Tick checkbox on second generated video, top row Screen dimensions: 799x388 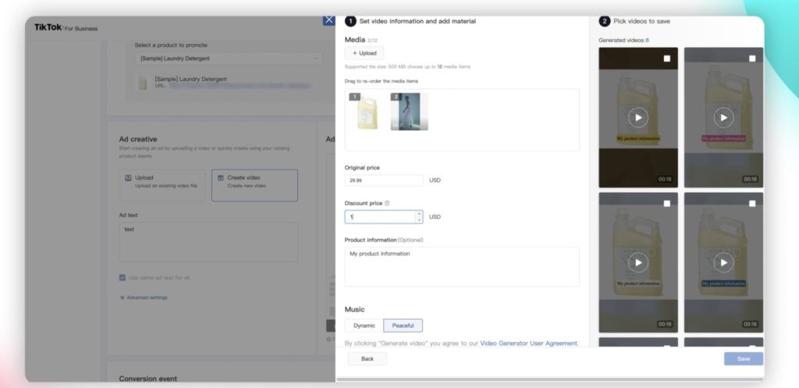752,58
